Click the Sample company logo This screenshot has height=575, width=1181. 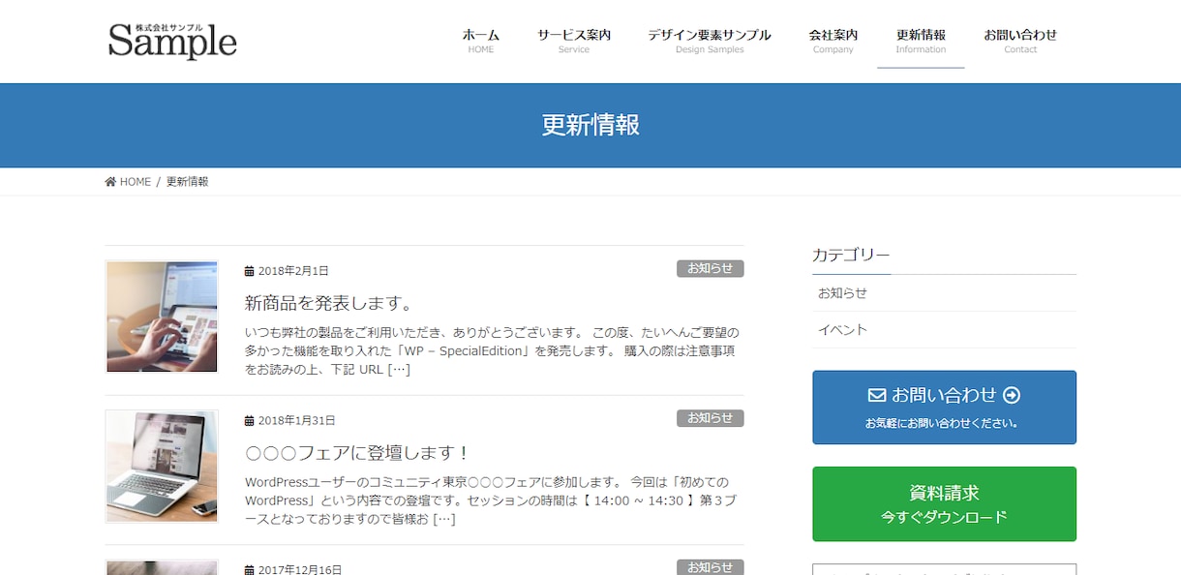tap(172, 40)
